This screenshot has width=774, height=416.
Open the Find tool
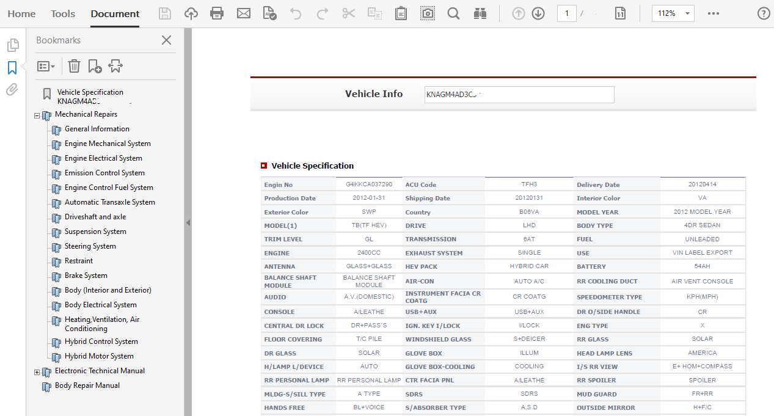pos(453,13)
